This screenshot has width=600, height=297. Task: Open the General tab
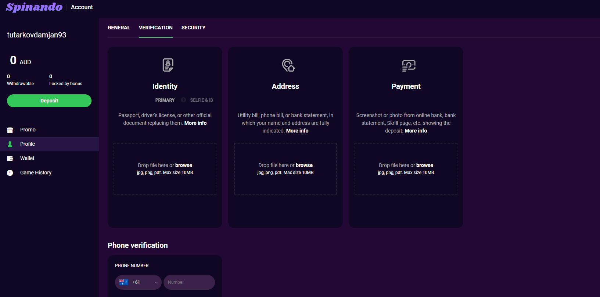pyautogui.click(x=119, y=28)
